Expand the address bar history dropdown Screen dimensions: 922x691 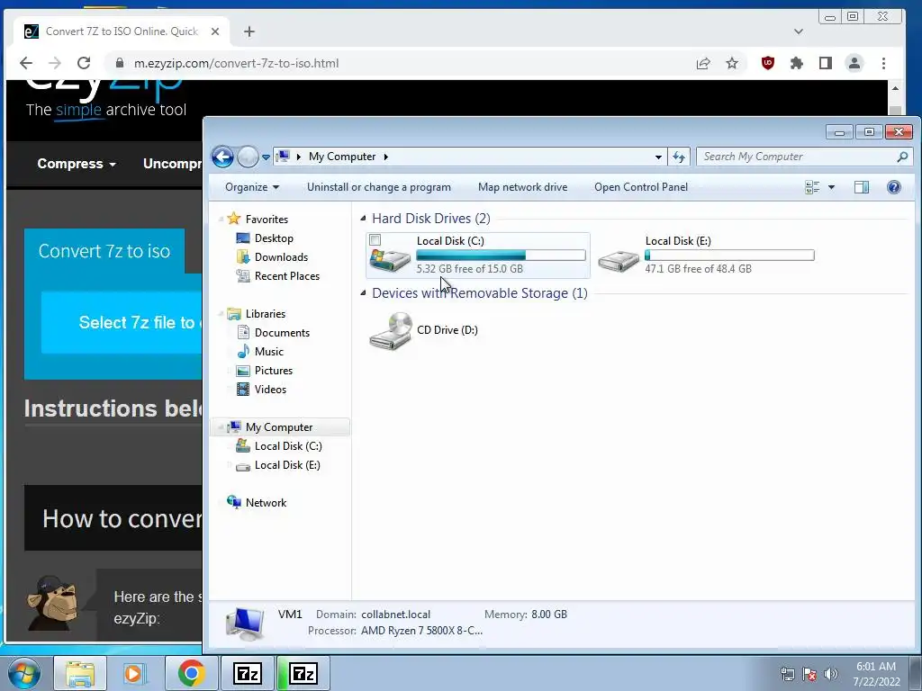[x=658, y=157]
